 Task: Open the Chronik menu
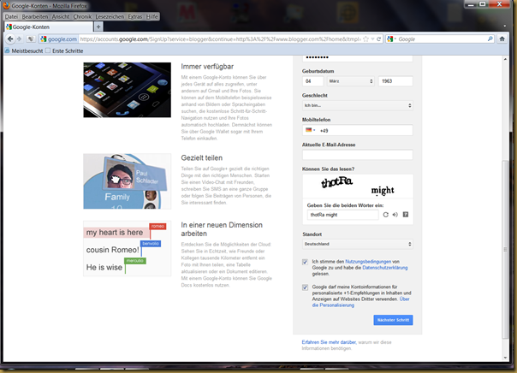pyautogui.click(x=82, y=16)
